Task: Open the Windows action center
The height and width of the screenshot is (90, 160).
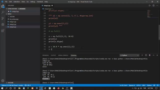Action: [x=156, y=88]
